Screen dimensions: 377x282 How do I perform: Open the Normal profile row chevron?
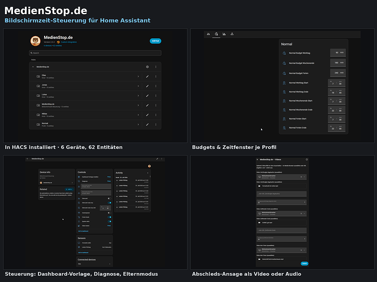coord(138,124)
